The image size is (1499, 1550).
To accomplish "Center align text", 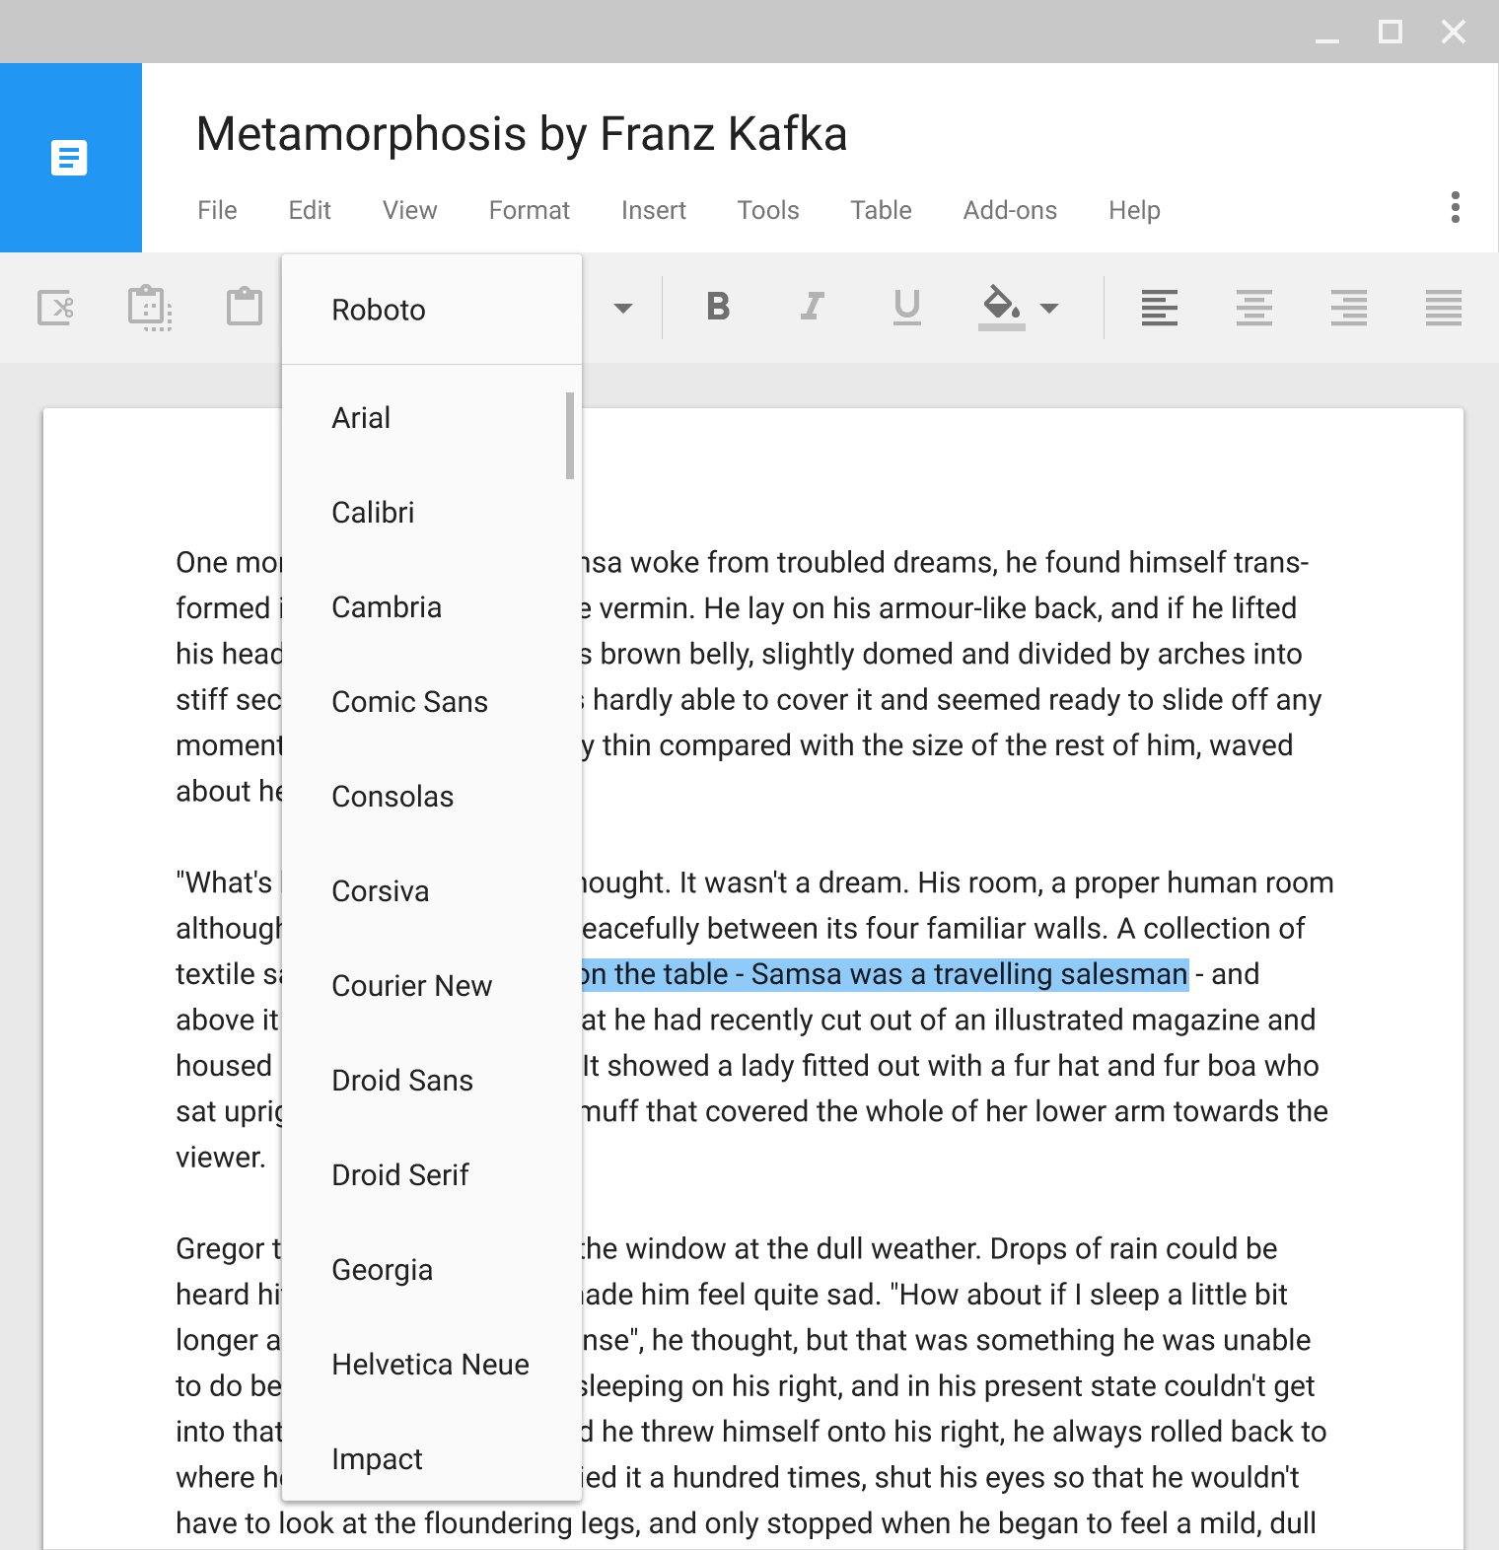I will (1253, 308).
